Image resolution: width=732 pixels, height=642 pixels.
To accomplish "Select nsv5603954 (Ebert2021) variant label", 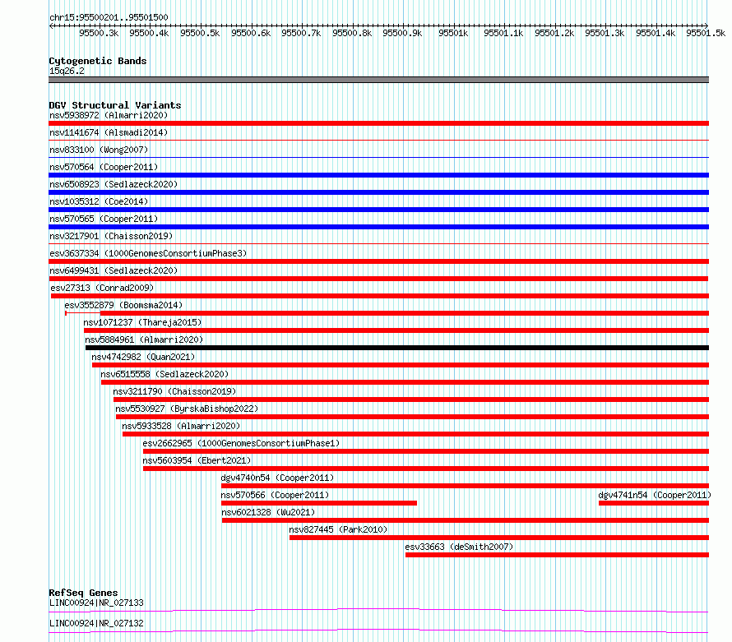I will tap(197, 460).
